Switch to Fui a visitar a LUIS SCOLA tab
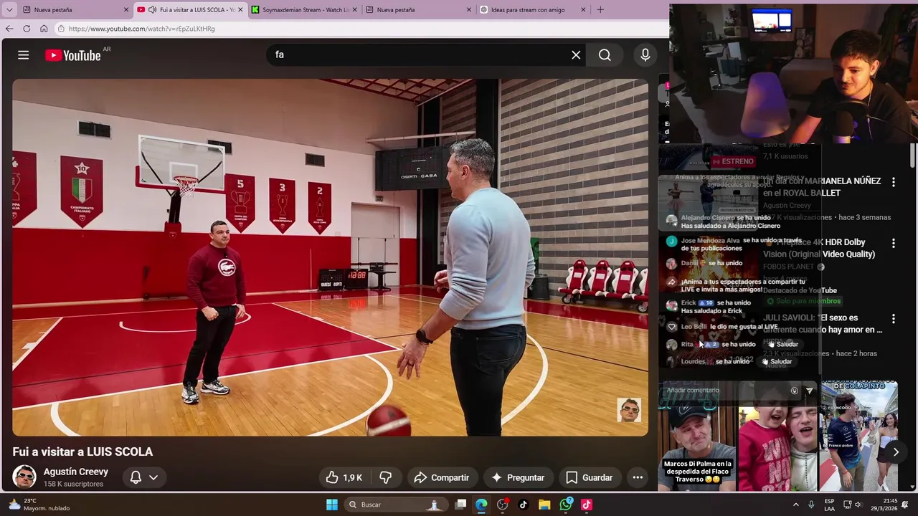Viewport: 918px width, 516px height. click(191, 10)
